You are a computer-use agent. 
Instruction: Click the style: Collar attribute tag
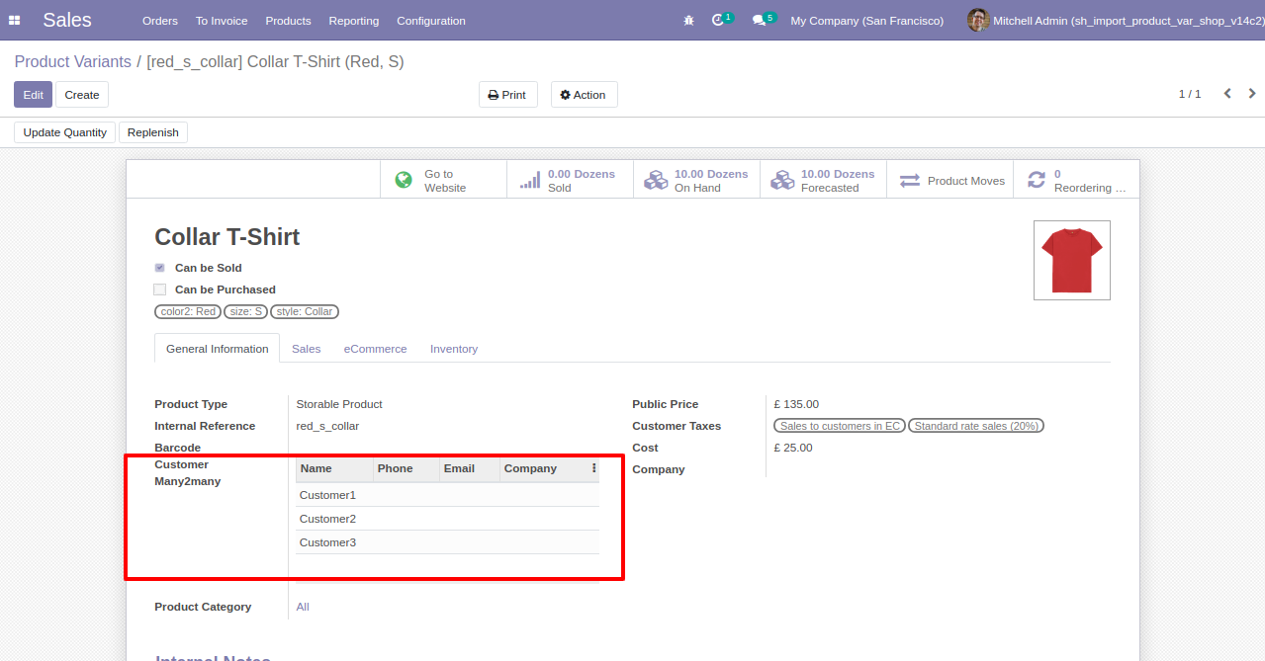click(x=305, y=311)
